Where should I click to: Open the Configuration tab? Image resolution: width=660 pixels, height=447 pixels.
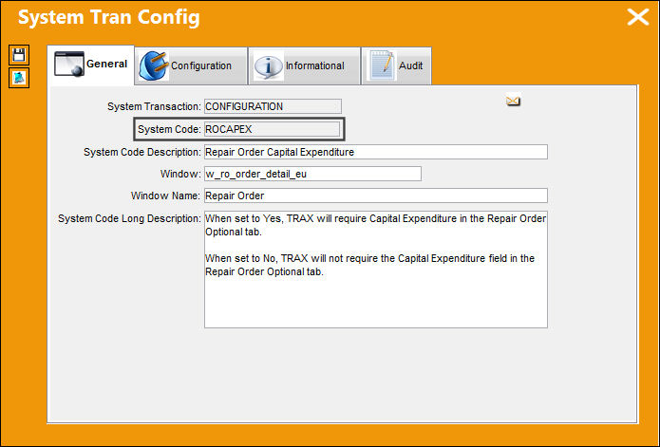[x=191, y=66]
